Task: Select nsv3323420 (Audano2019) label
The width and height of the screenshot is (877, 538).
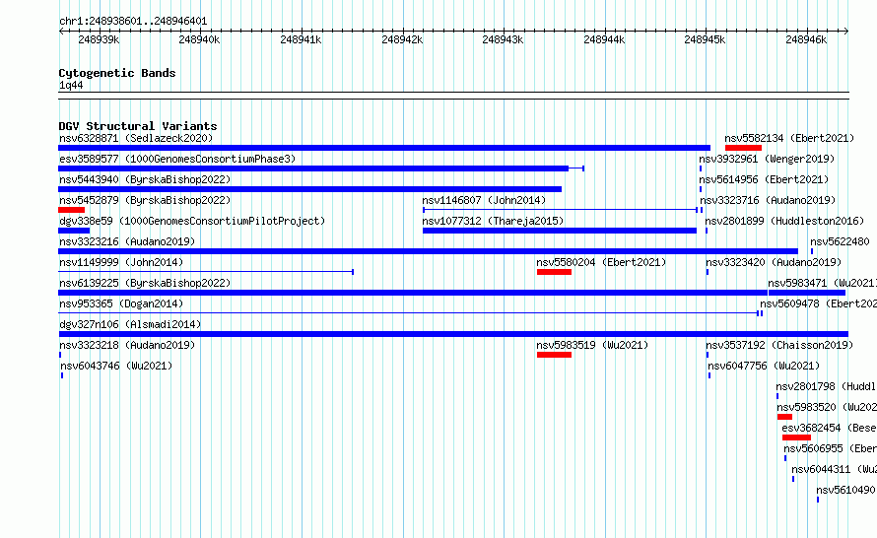Action: point(774,262)
